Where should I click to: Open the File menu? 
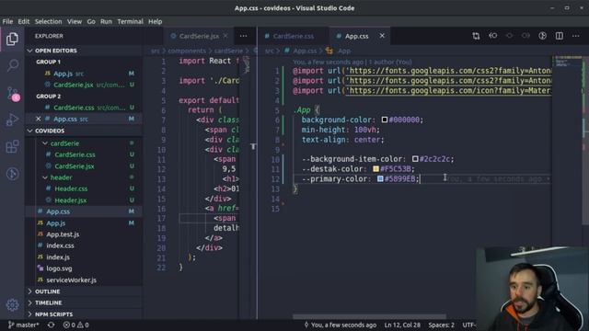[x=7, y=21]
